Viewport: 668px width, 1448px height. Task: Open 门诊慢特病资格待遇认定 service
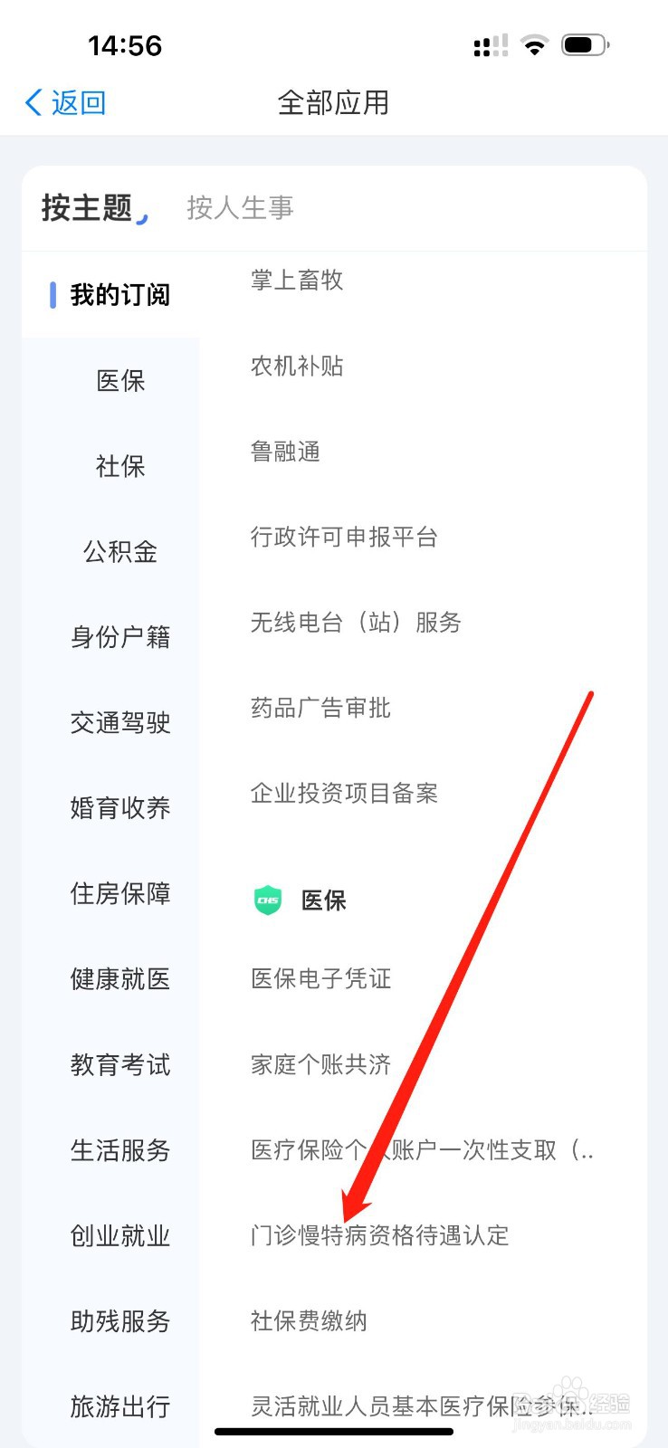click(379, 1235)
